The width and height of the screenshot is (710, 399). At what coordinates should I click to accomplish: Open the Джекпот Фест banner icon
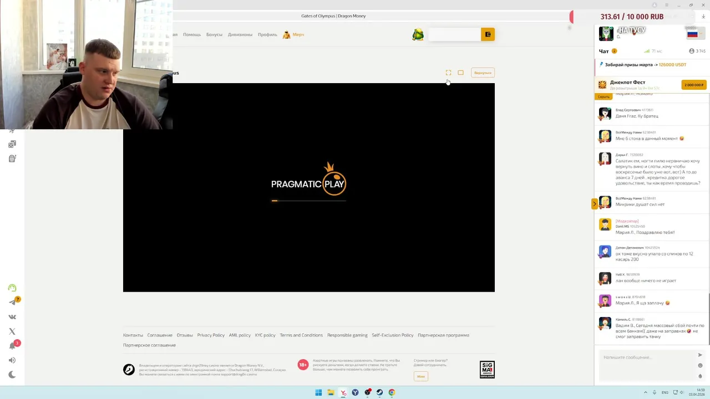[x=602, y=85]
